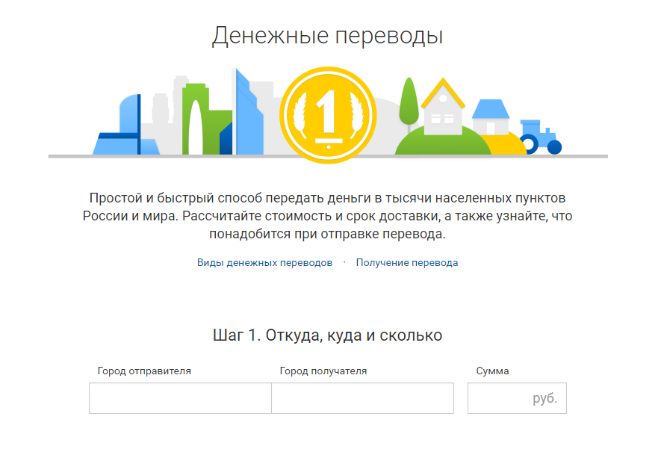The height and width of the screenshot is (449, 661).
Task: Click the green tree illustration
Action: [408, 102]
